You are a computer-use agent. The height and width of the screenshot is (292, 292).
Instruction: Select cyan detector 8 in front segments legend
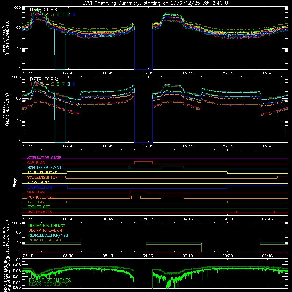coord(69,15)
